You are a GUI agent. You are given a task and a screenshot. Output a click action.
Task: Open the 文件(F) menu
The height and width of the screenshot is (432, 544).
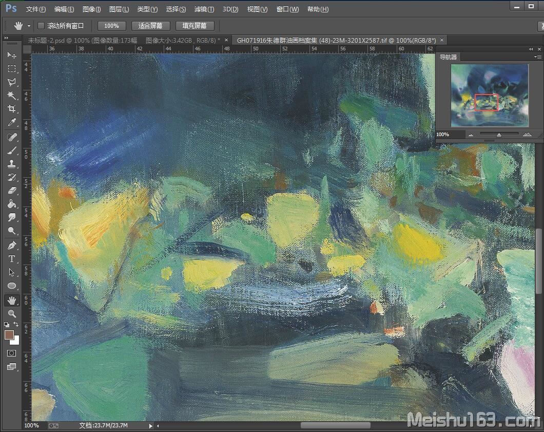36,9
